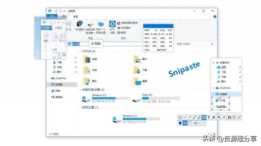Open the 文件 tab in the Explorer ribbon
261x146 pixels.
click(x=52, y=16)
